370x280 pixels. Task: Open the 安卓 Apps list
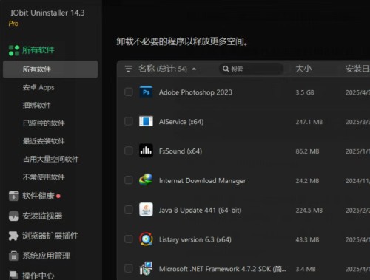[38, 87]
